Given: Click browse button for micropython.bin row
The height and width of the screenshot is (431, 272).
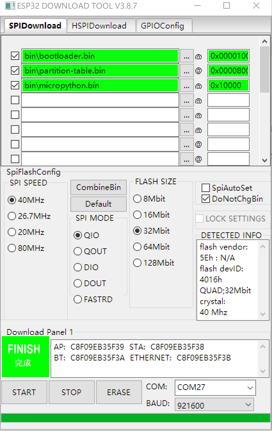Looking at the screenshot, I should 187,86.
